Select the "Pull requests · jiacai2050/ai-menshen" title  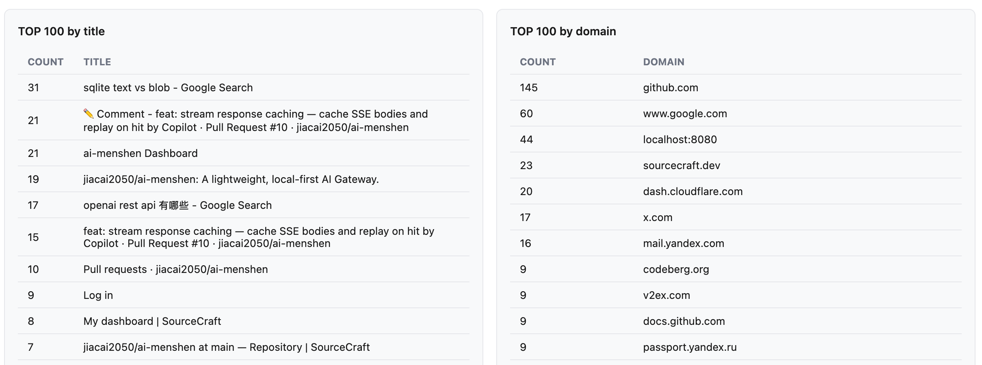pyautogui.click(x=175, y=269)
